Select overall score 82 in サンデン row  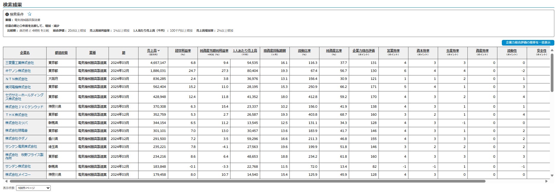click(364, 167)
